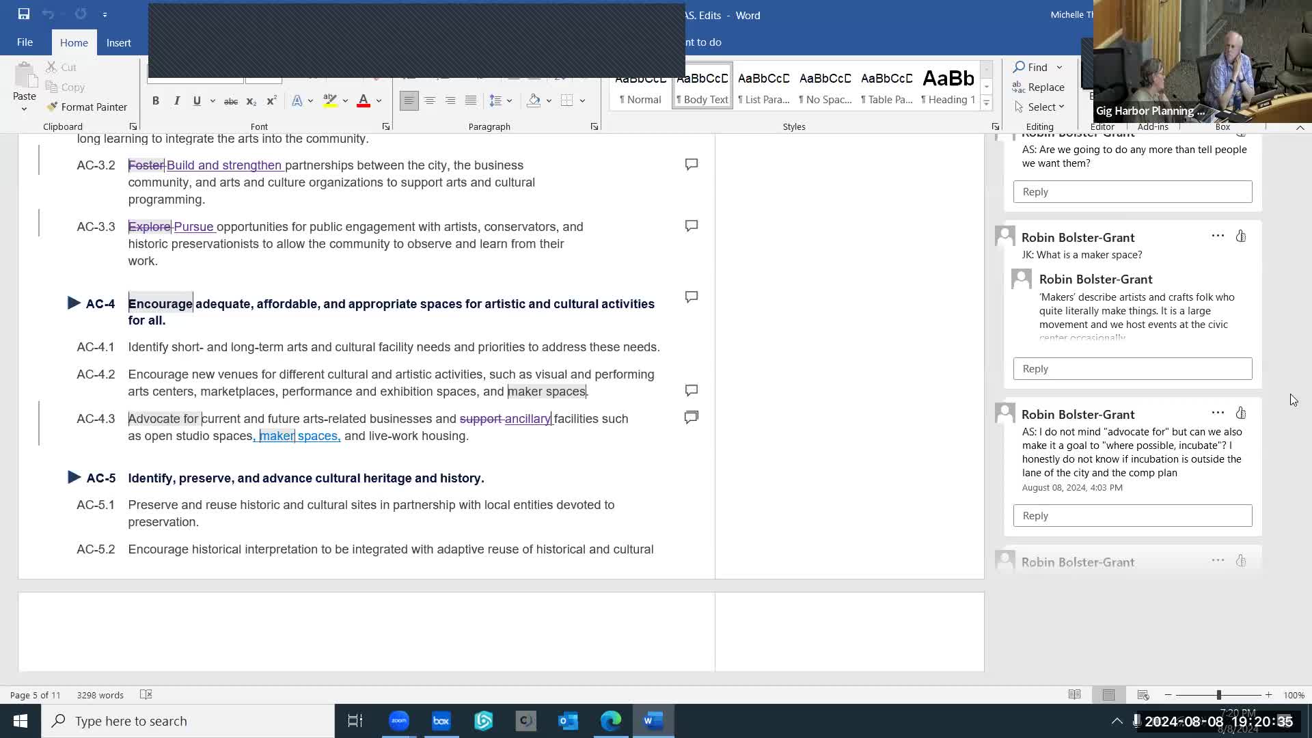The height and width of the screenshot is (738, 1312).
Task: Open Zoom from the taskbar
Action: click(x=398, y=721)
